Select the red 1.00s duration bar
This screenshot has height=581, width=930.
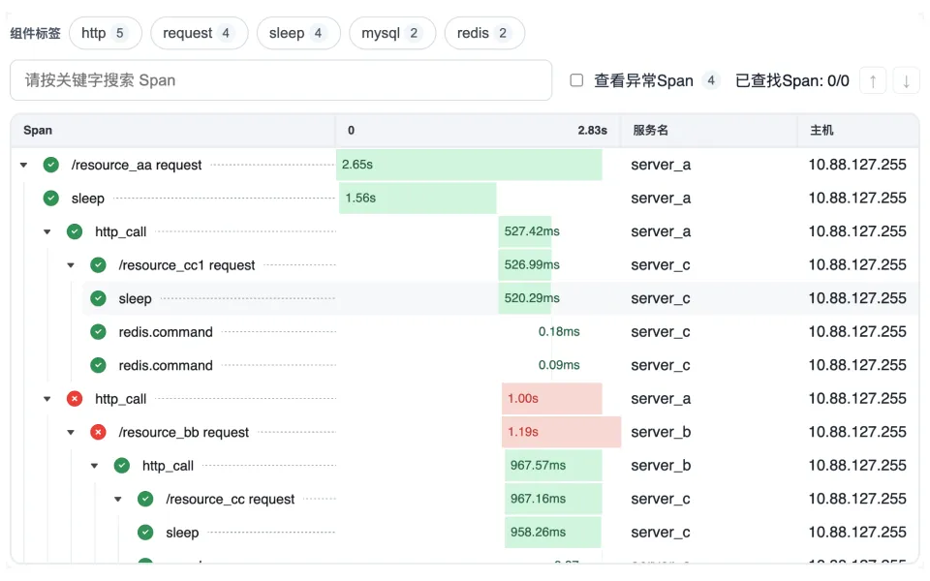coord(551,398)
